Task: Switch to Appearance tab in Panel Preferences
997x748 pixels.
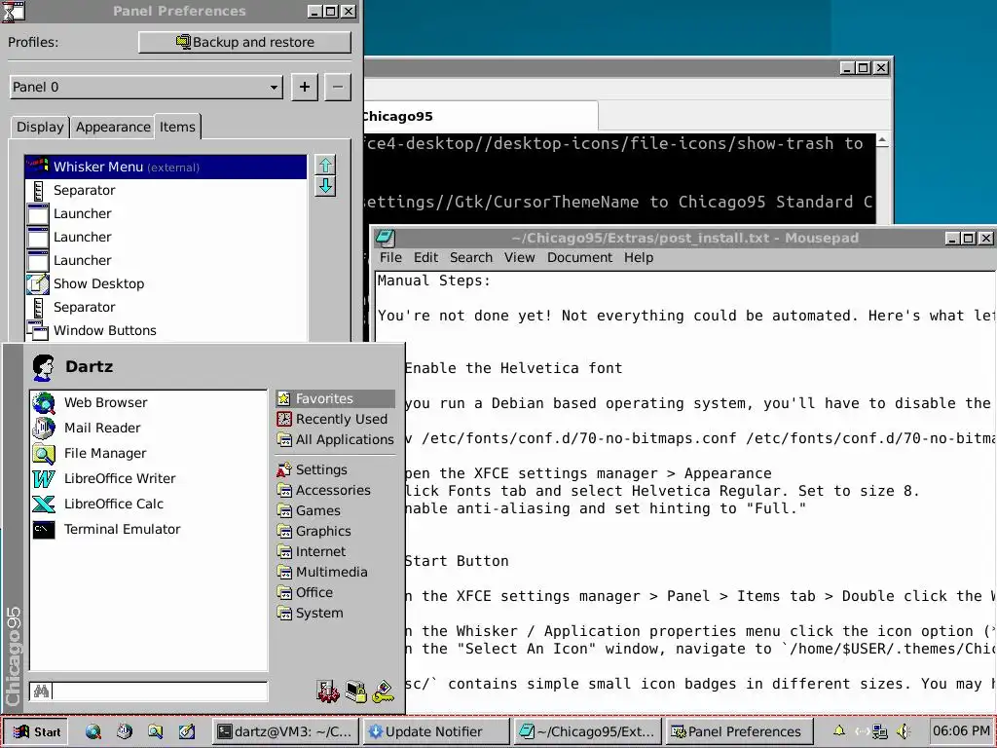Action: click(x=113, y=128)
